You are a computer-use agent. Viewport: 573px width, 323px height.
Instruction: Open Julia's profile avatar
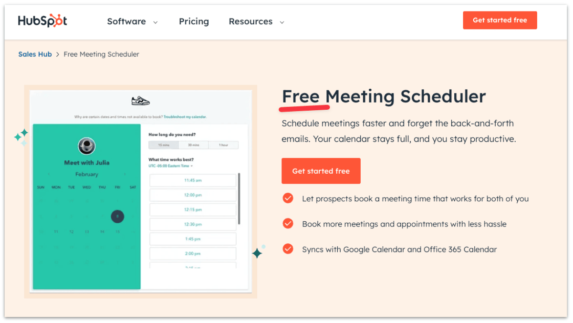tap(86, 146)
